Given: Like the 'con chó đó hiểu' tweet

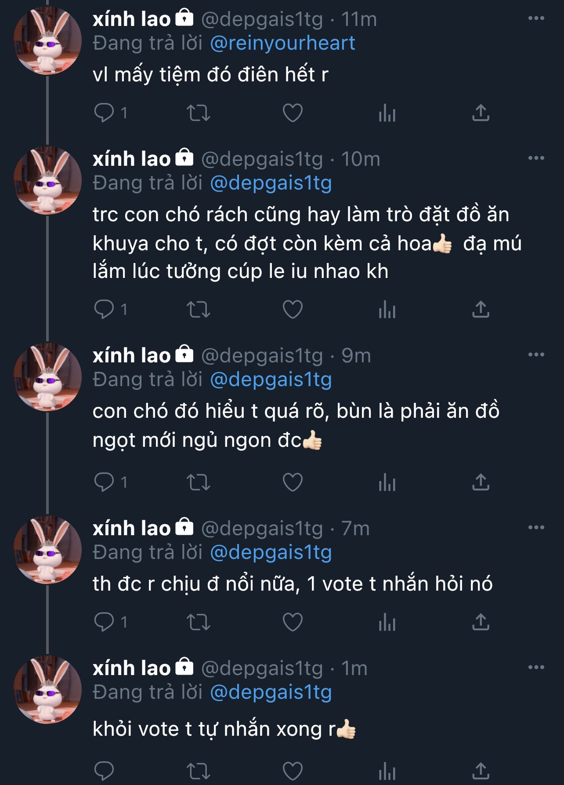Looking at the screenshot, I should pos(293,482).
